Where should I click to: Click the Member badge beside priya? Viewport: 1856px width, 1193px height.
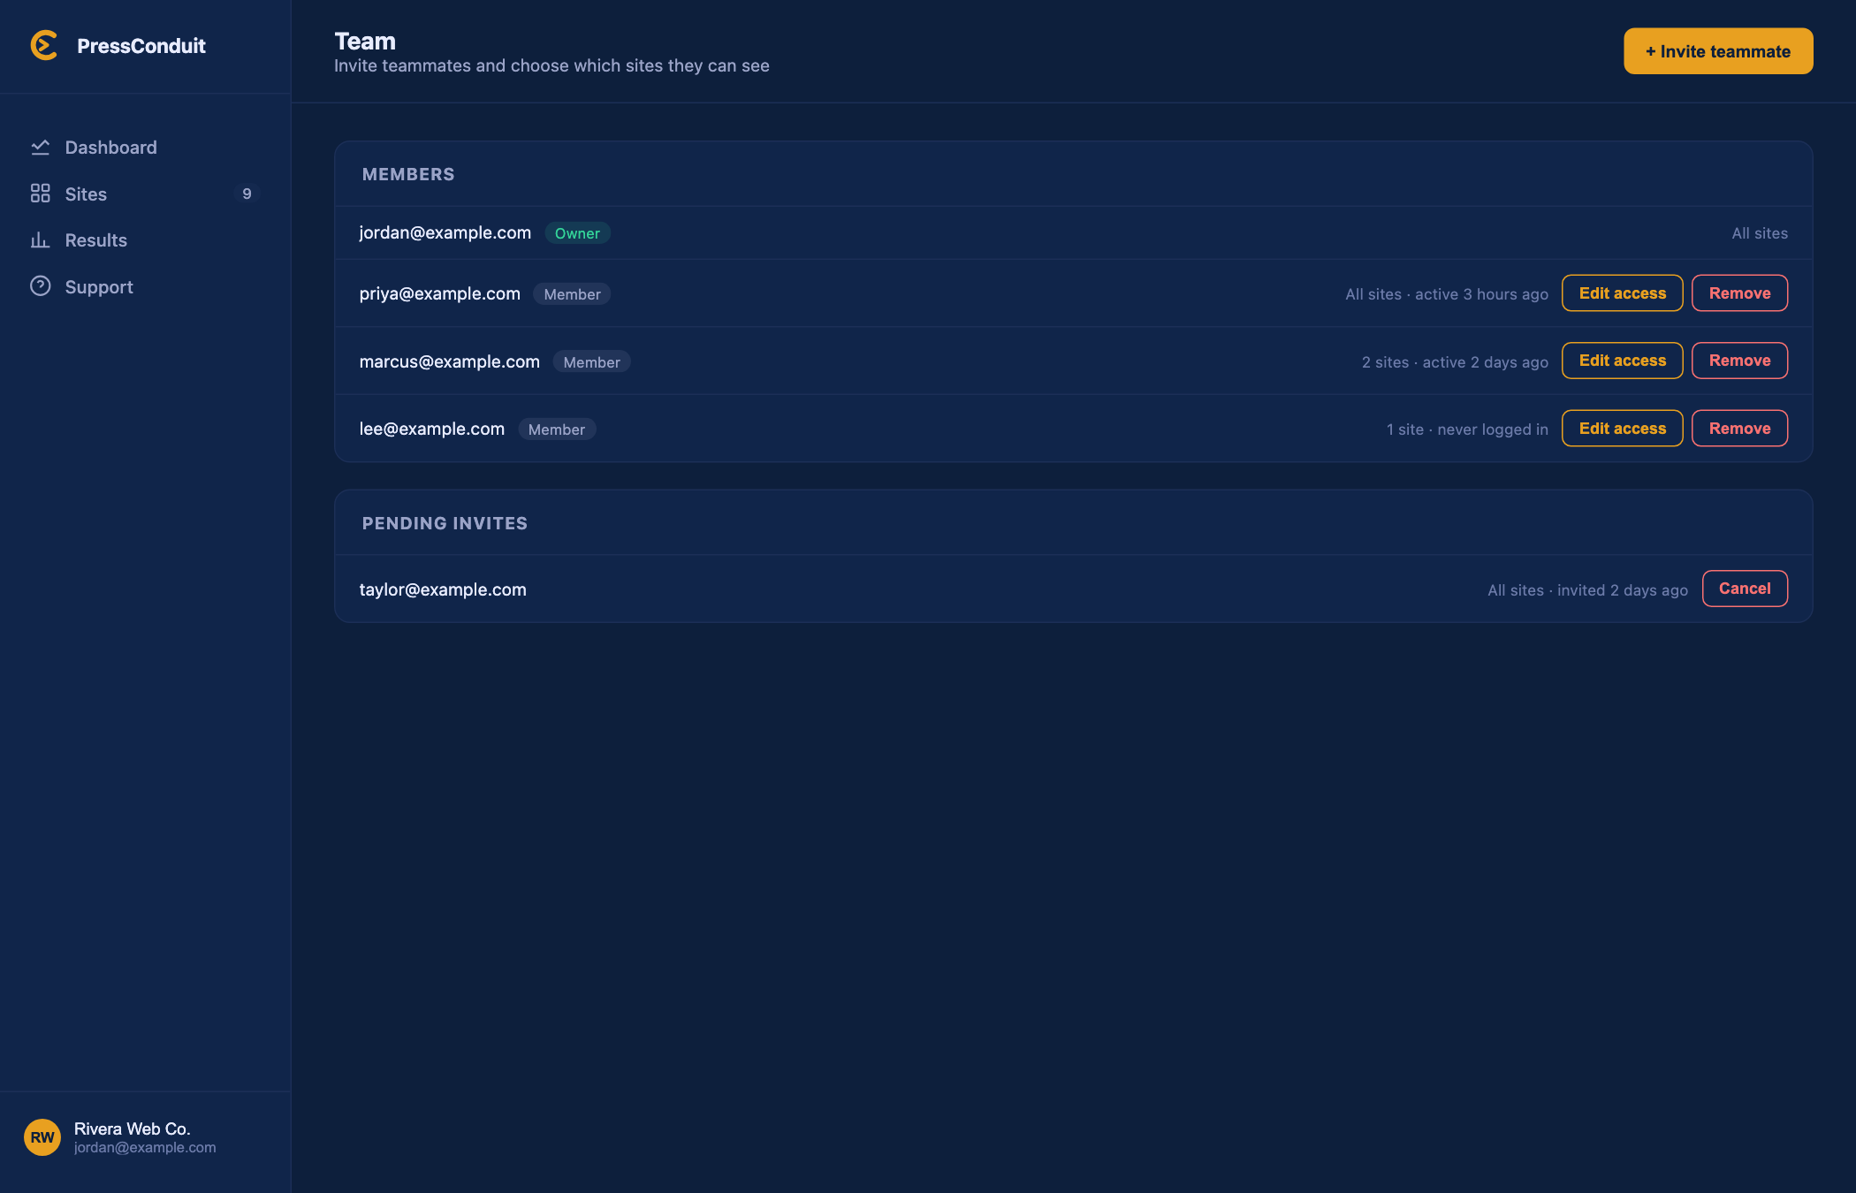click(x=572, y=294)
